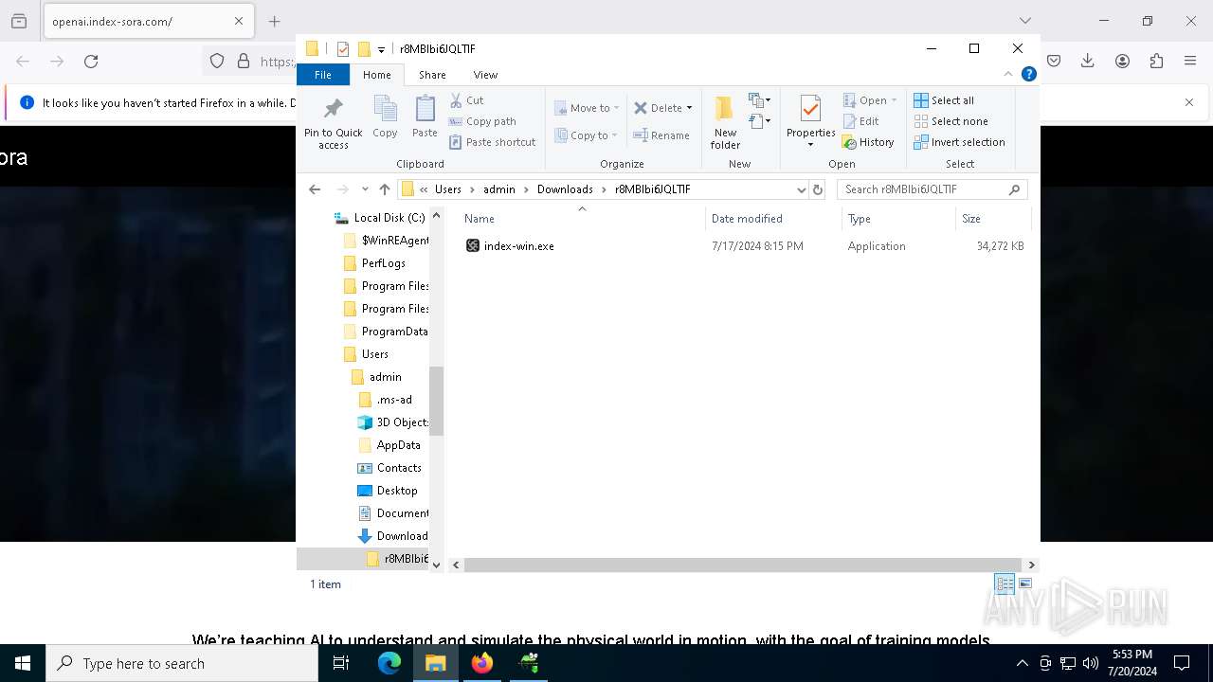Click the Edit ribbon command

[x=861, y=121]
